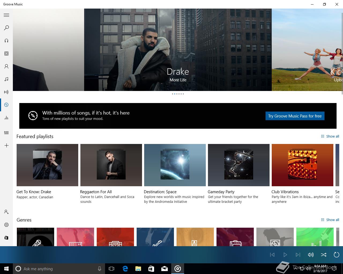This screenshot has width=343, height=274.
Task: Open the microphone genre tile
Action: 35,237
